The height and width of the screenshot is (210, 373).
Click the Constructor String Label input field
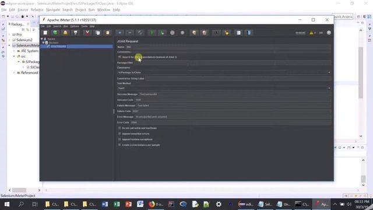click(x=238, y=78)
